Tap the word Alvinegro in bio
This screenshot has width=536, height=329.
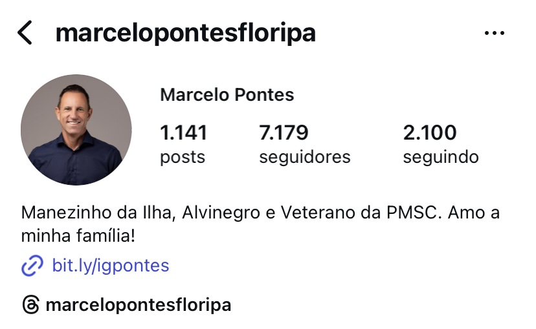click(221, 212)
